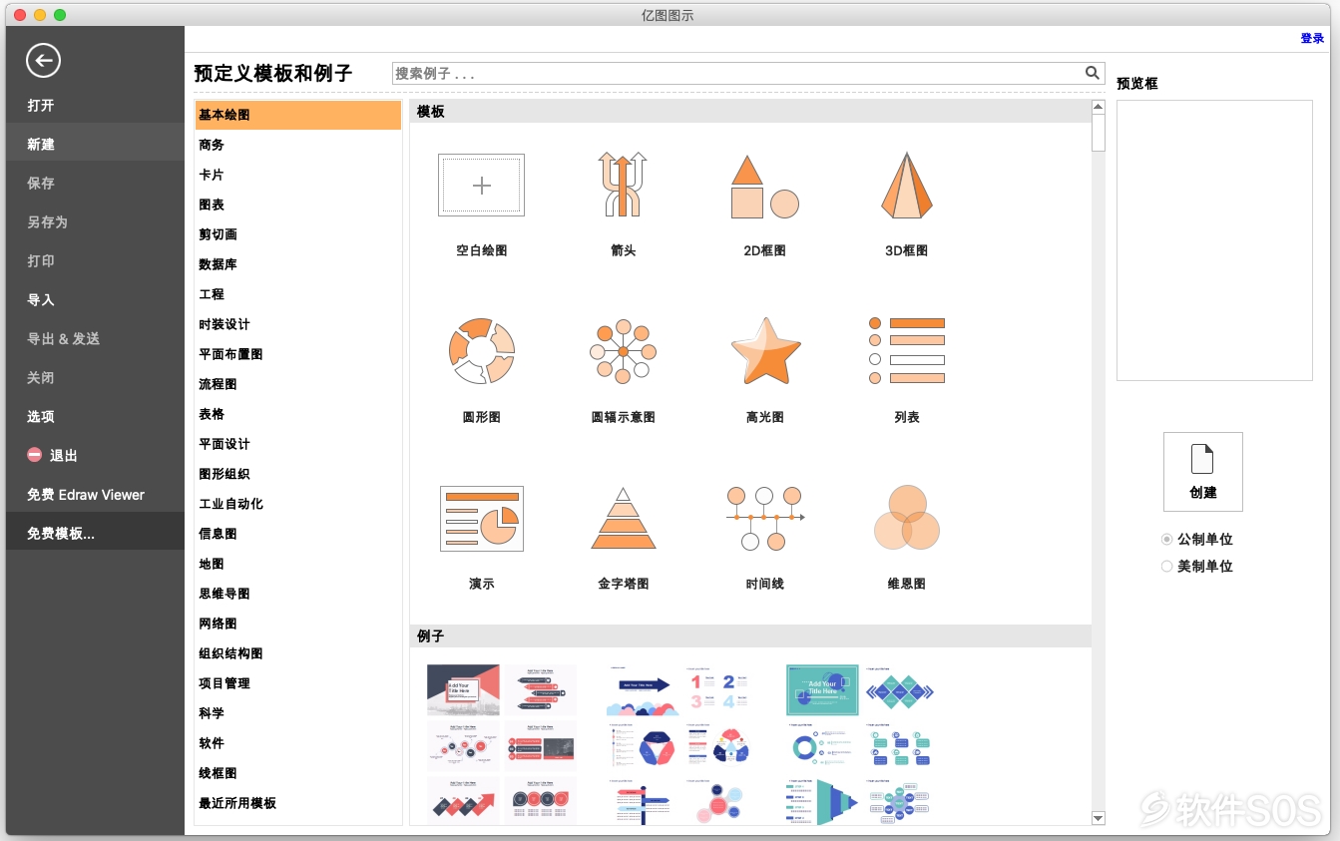Select the 工程 engineering category
This screenshot has height=841, width=1340.
coord(298,294)
